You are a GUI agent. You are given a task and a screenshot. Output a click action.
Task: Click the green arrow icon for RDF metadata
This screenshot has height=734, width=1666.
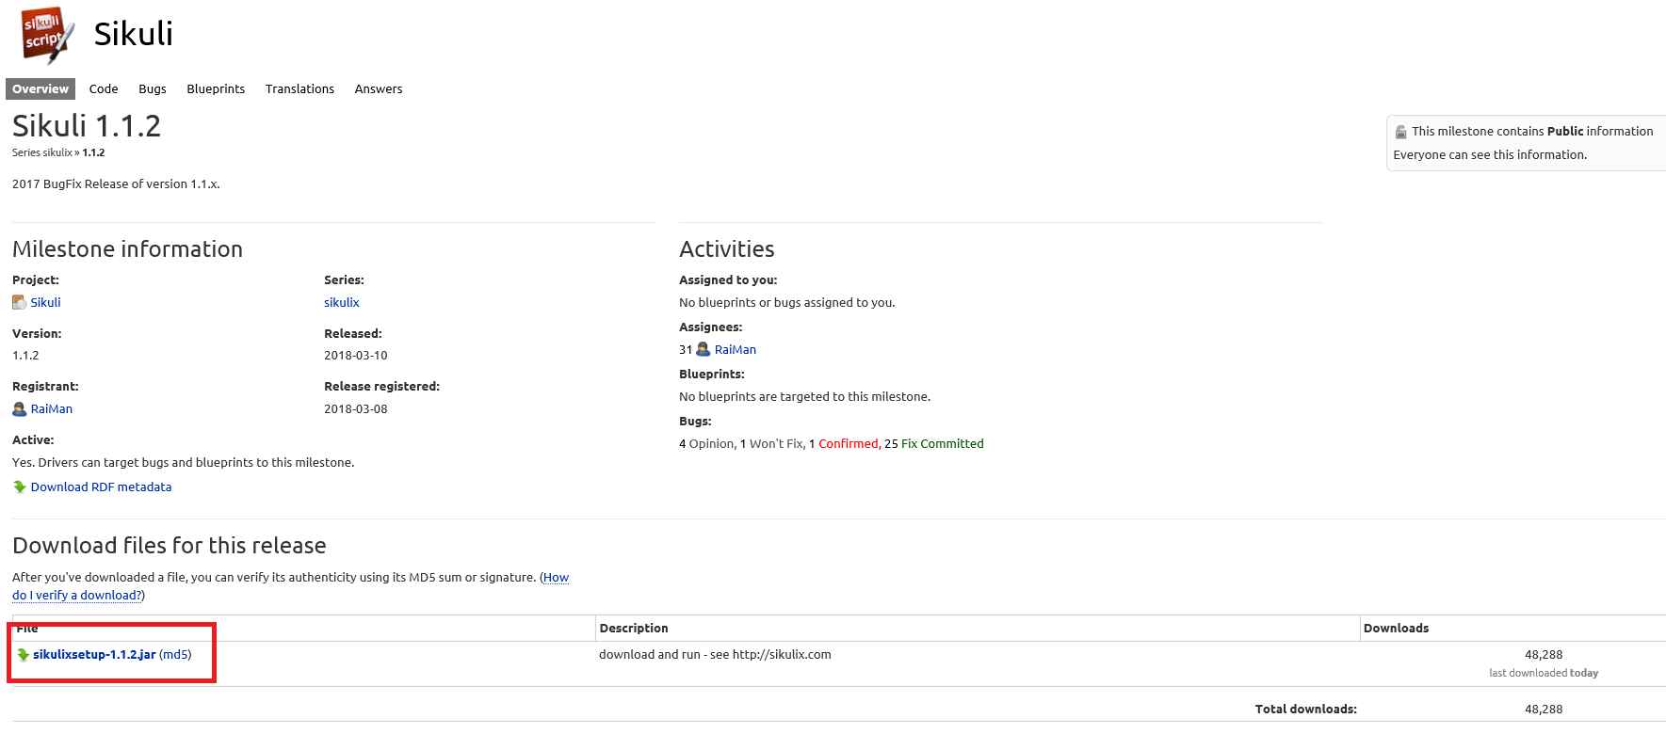[20, 487]
